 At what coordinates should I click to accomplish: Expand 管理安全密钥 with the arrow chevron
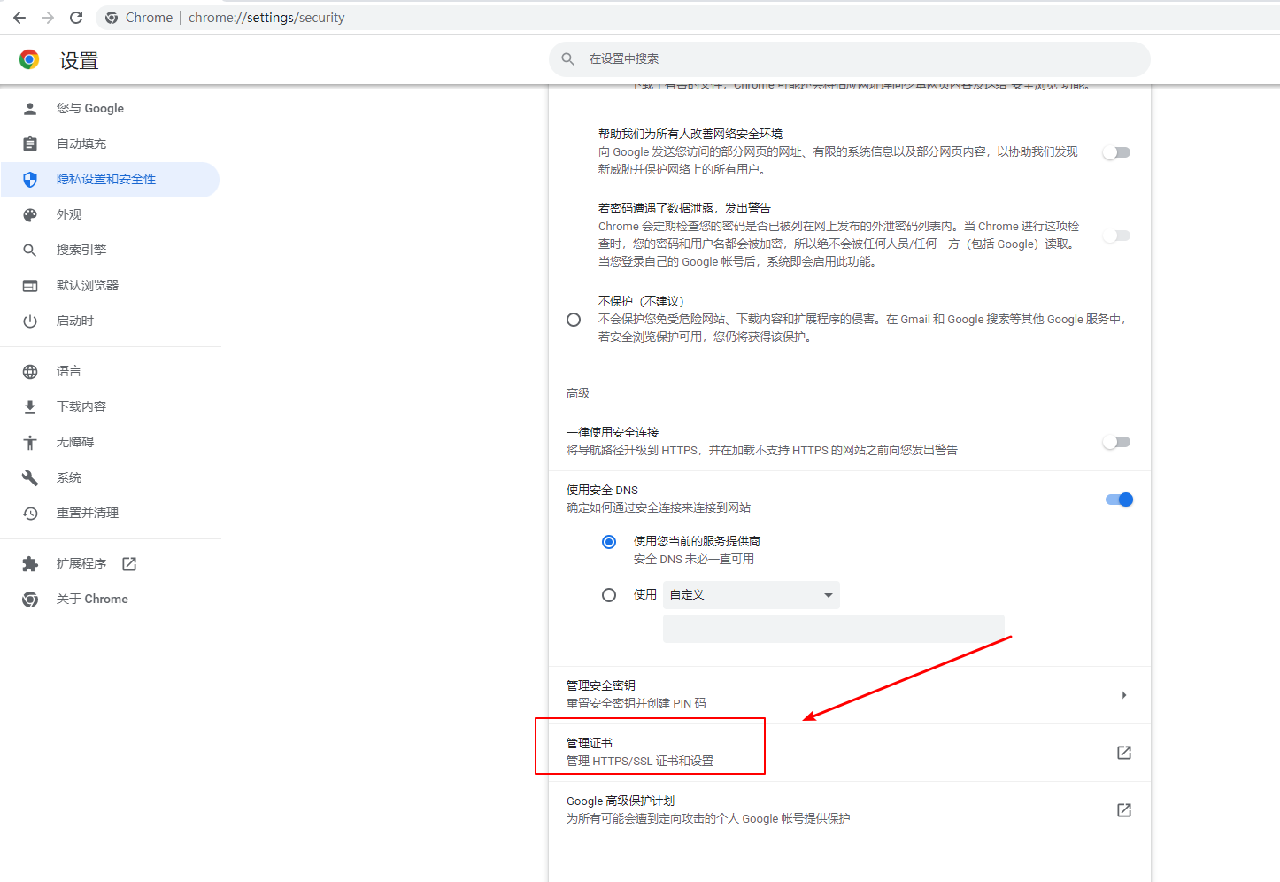point(1123,695)
